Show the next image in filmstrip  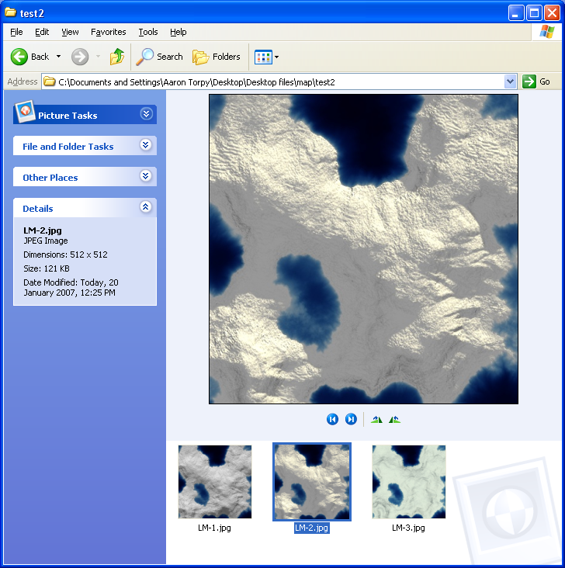[351, 419]
